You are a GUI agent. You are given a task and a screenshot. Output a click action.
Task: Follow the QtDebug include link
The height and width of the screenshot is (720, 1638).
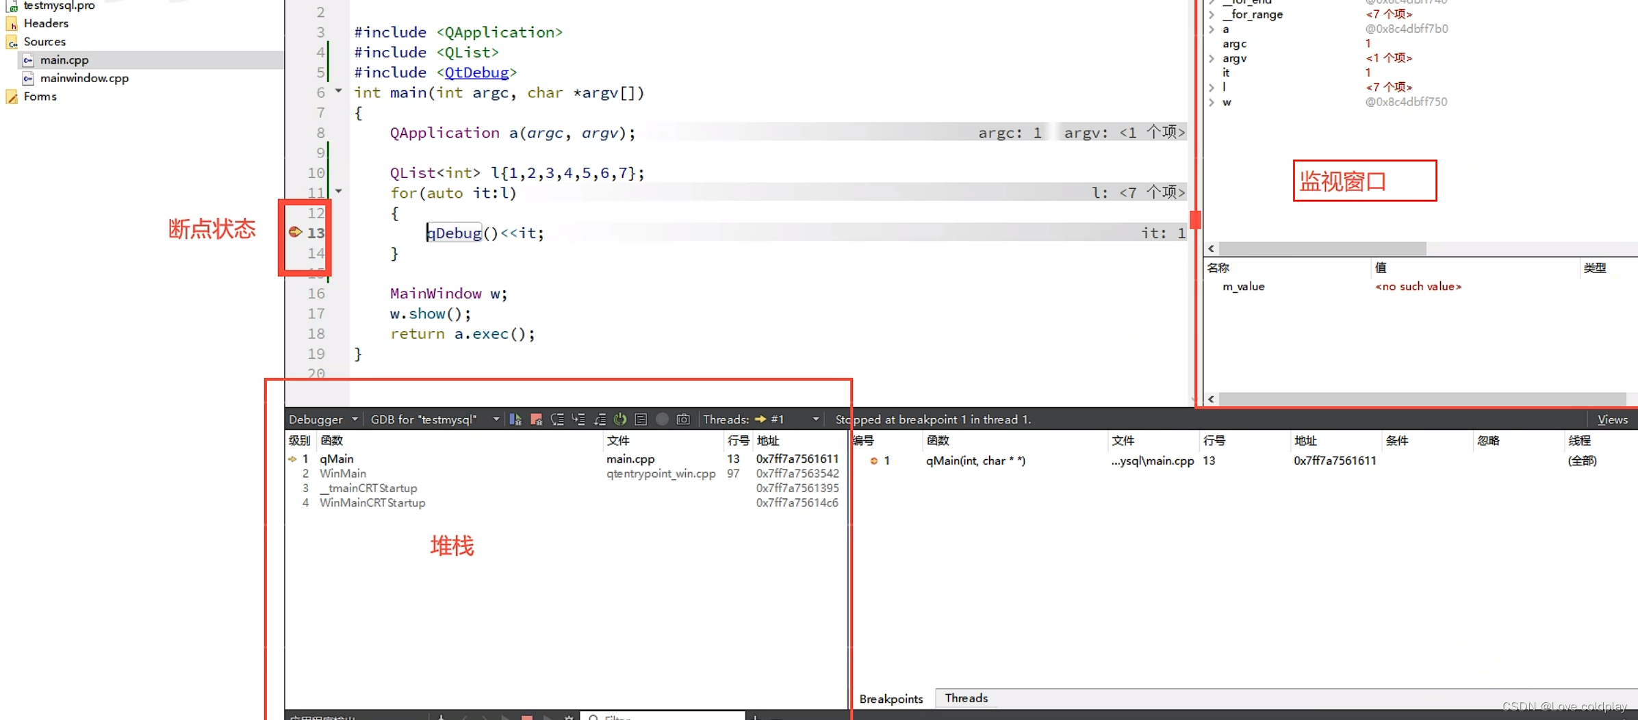[x=476, y=73]
